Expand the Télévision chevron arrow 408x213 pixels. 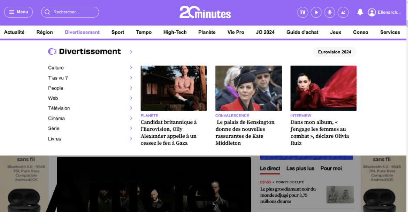pyautogui.click(x=131, y=108)
